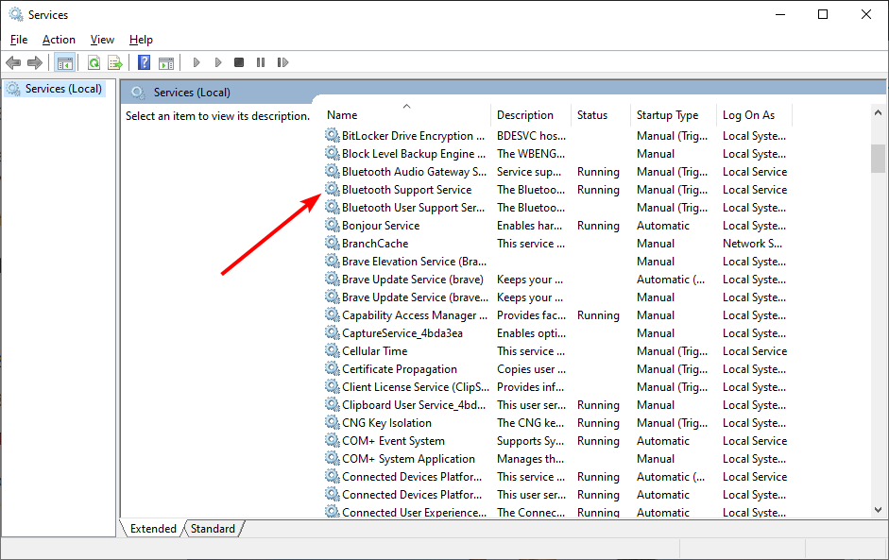Click gear icon beside COM+ Event System
The height and width of the screenshot is (560, 889).
point(333,440)
